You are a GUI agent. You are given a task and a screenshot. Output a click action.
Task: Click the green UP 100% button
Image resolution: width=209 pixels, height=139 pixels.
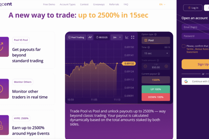(156, 89)
